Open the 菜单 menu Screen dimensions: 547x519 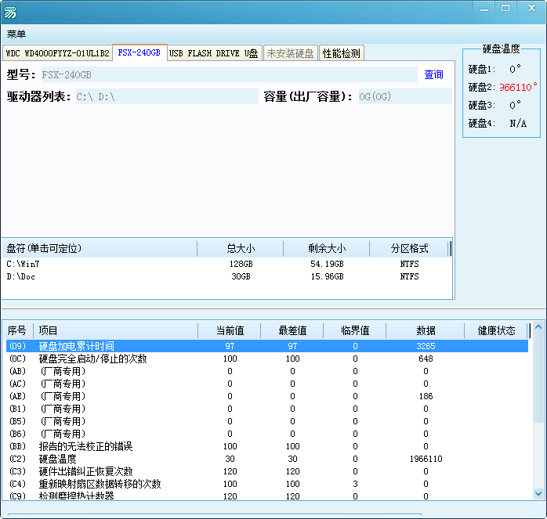point(16,34)
